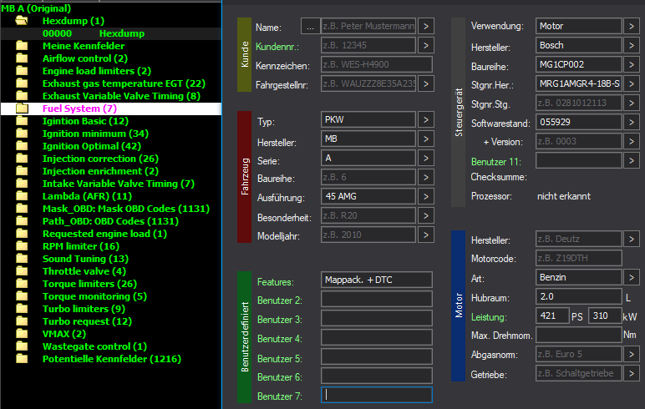Open the arrow next to Art Benzin
The image size is (645, 409).
tap(632, 277)
